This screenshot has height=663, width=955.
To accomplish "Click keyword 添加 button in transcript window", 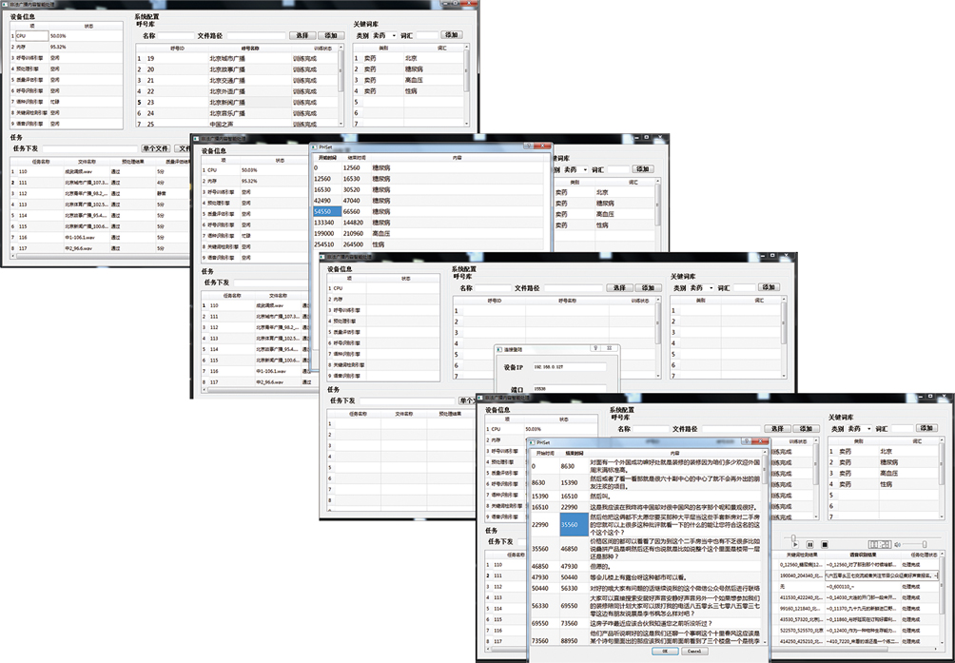I will pos(926,428).
